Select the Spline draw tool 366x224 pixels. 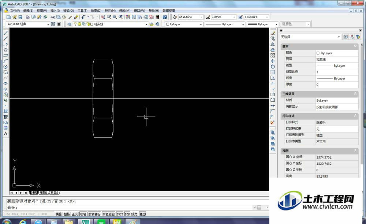click(x=5, y=78)
